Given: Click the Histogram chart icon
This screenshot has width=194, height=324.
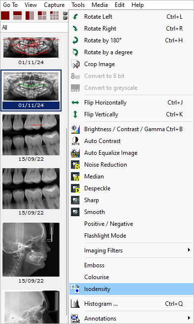Looking at the screenshot, I should [x=75, y=304].
